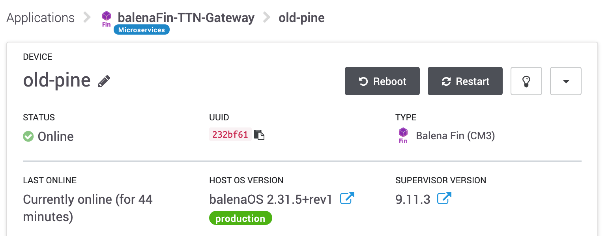610x236 pixels.
Task: Copy the UUID with the clipboard icon
Action: 259,135
